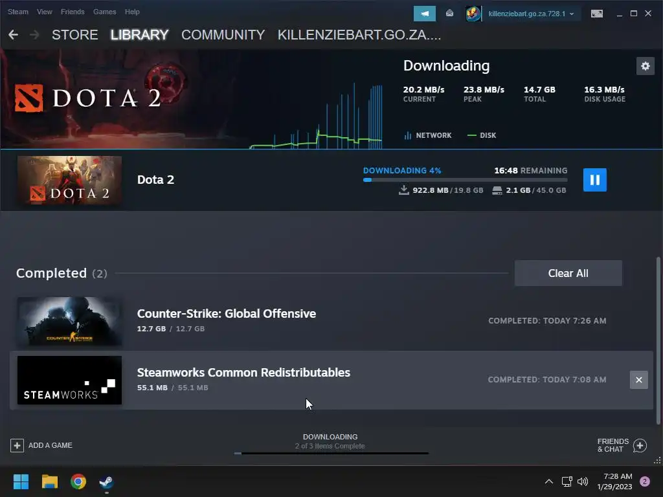The image size is (663, 497).
Task: Switch to the LIBRARY tab
Action: [140, 35]
